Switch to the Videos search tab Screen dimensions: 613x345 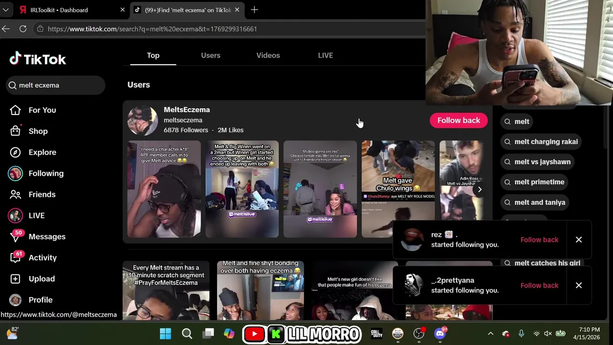click(268, 55)
